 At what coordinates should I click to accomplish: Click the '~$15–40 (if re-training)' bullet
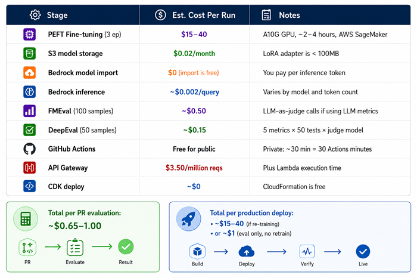coord(245,224)
